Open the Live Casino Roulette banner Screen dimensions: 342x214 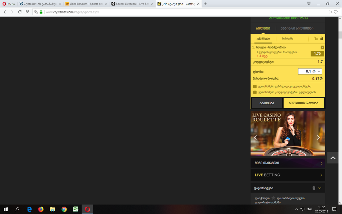click(288, 133)
